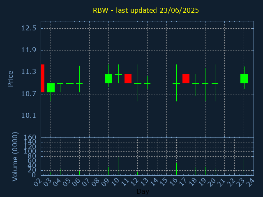Click the 'Volume (0000)' axis title
The height and width of the screenshot is (197, 263).
pyautogui.click(x=15, y=157)
